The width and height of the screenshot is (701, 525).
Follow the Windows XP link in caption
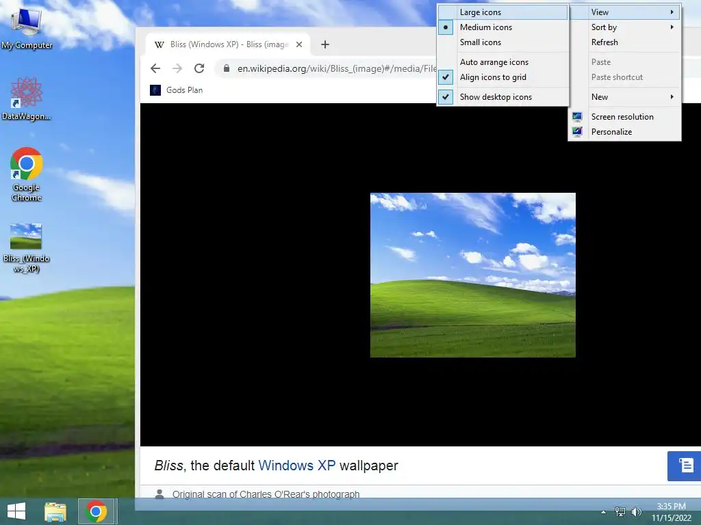pos(297,465)
